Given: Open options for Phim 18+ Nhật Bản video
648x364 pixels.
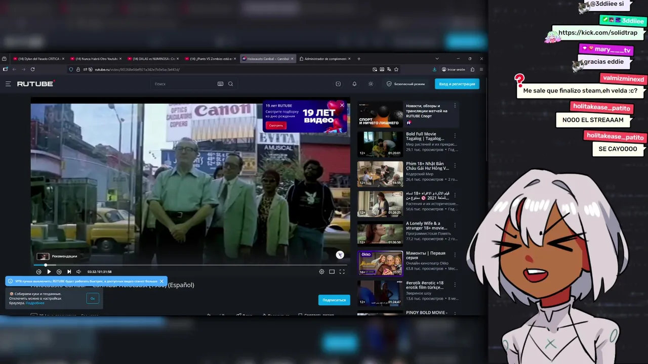Looking at the screenshot, I should tap(455, 165).
